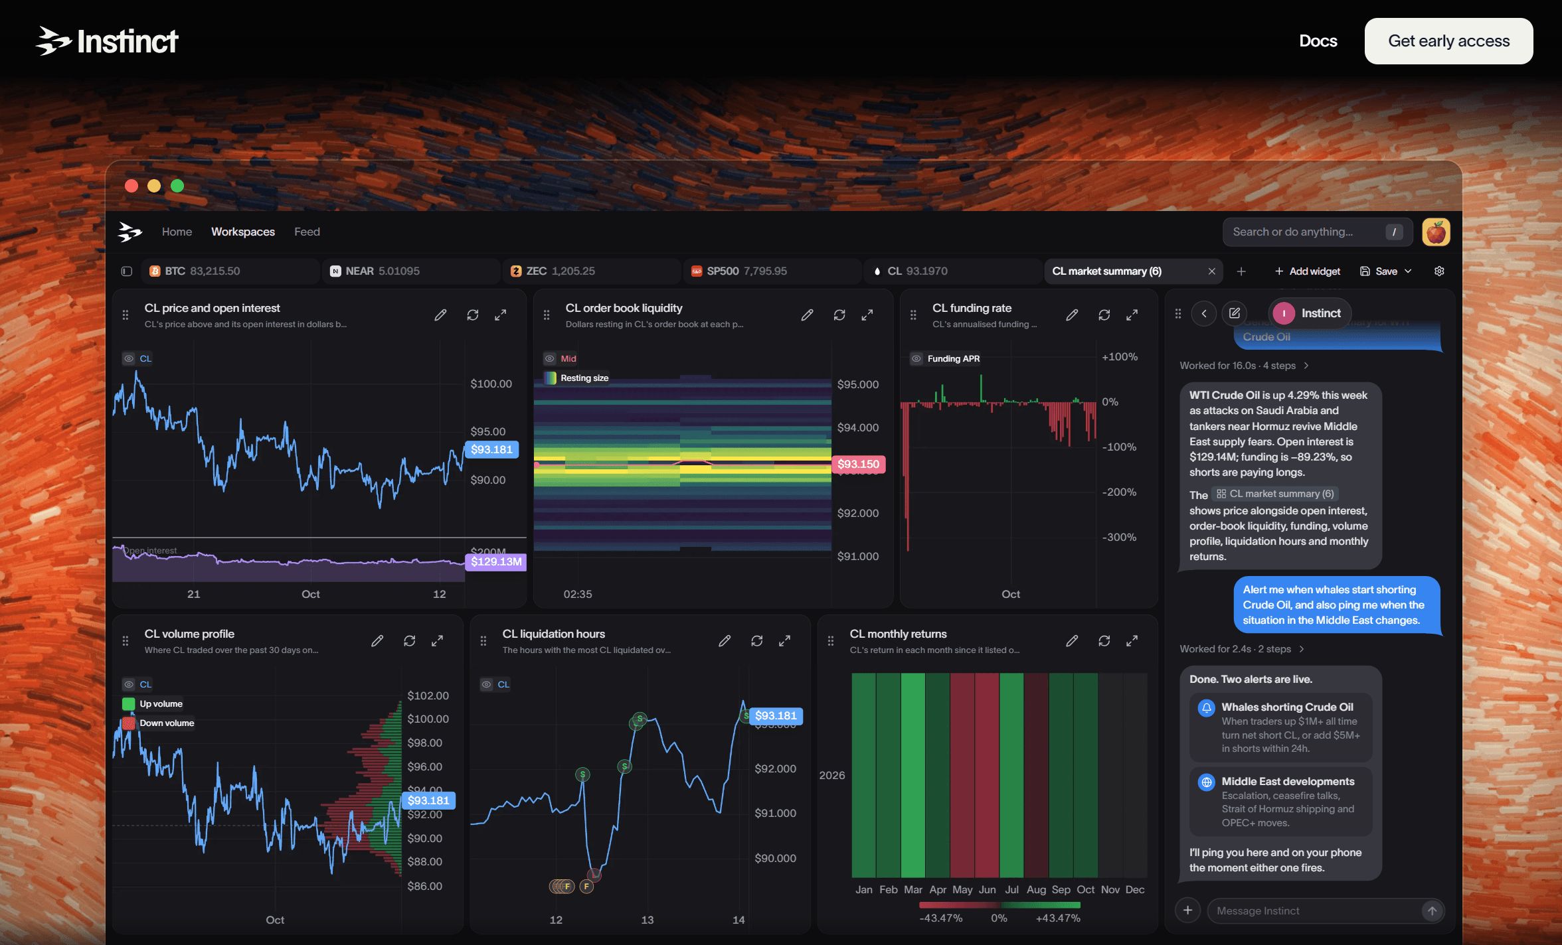Edit the CL order book liquidity widget
Image resolution: width=1562 pixels, height=945 pixels.
pos(807,315)
